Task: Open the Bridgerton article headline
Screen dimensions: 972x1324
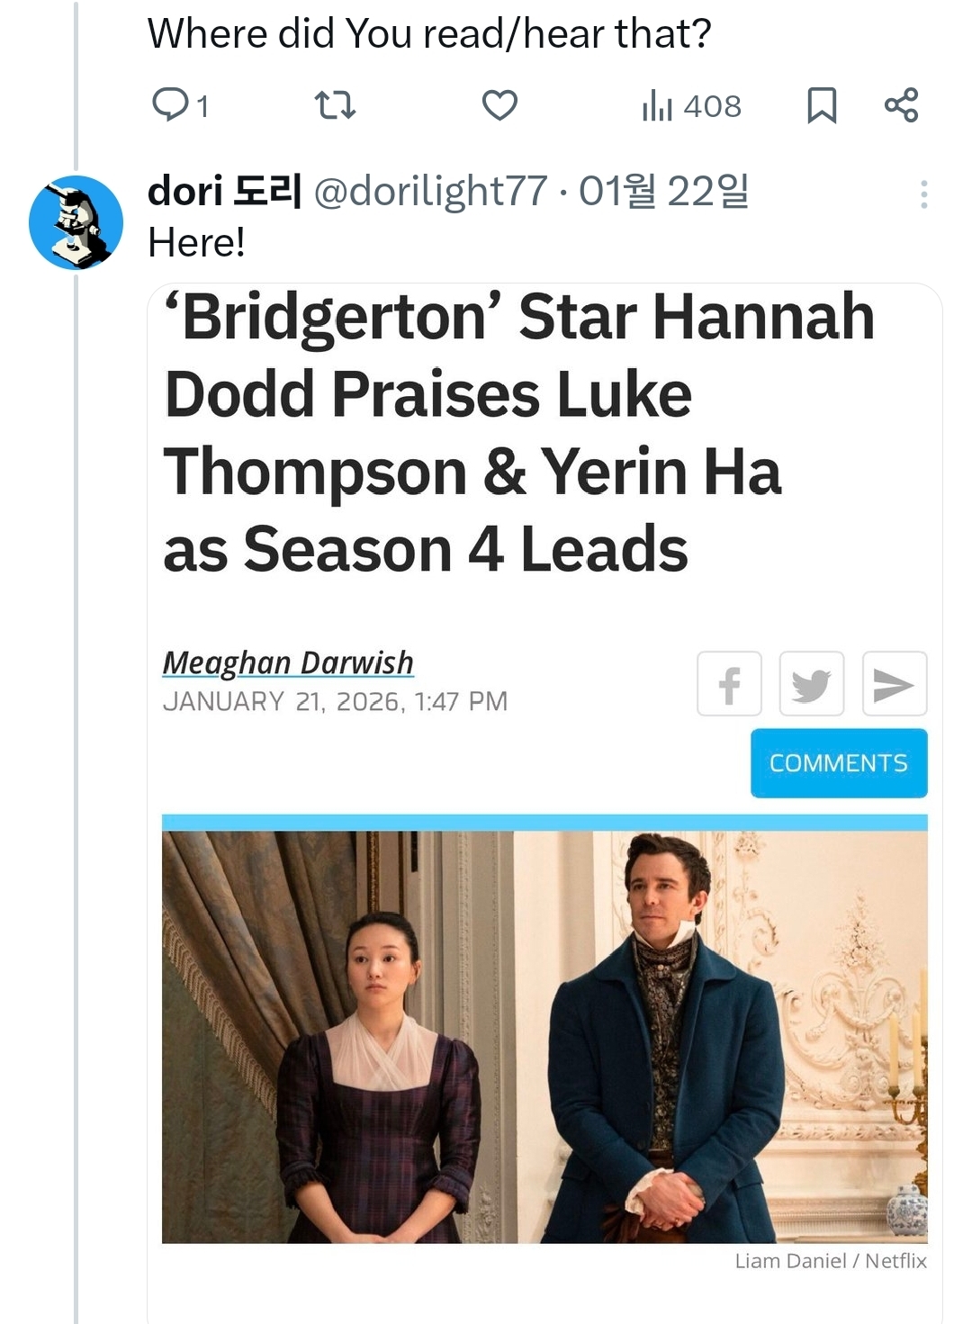Action: pyautogui.click(x=519, y=433)
